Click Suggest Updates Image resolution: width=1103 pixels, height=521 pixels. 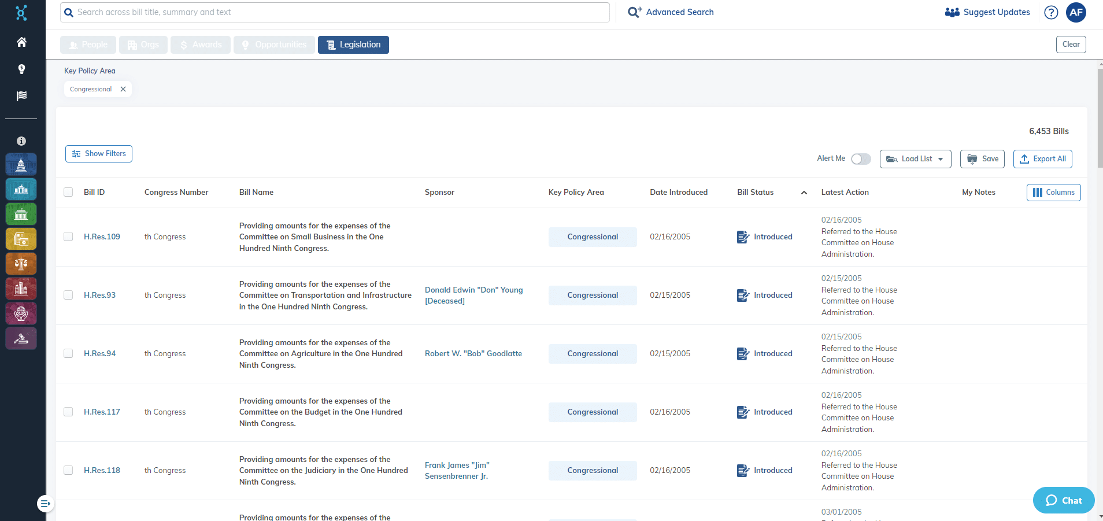tap(987, 12)
